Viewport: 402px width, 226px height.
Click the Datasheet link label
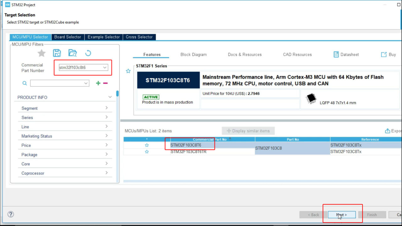coord(350,54)
